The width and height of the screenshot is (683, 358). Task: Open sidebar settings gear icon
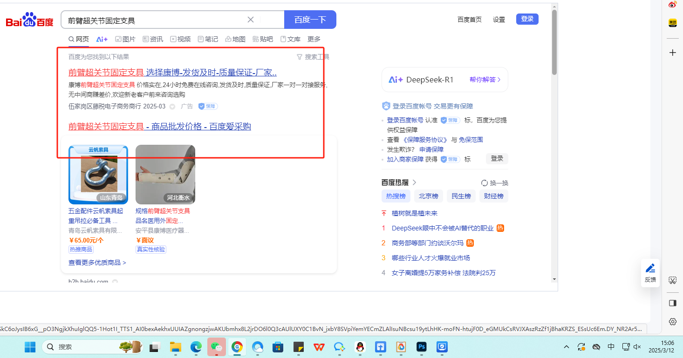[672, 322]
